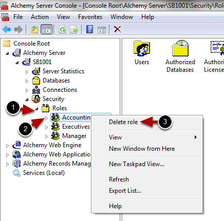
Task: Click the Server Statistics icon
Action: [x=36, y=71]
